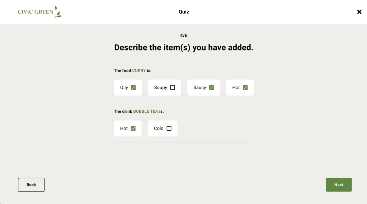Click the green CURRY food name

click(x=139, y=71)
